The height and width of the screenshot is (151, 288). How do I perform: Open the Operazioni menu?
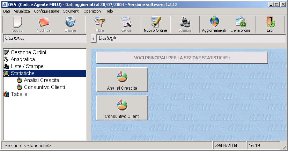click(93, 11)
